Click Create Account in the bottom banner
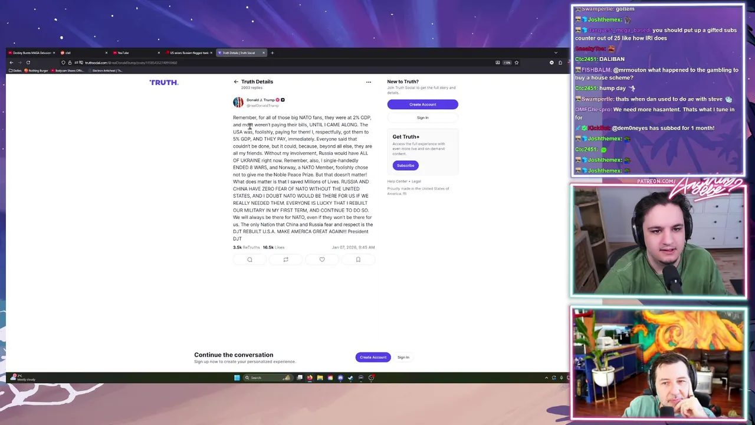The image size is (755, 425). (x=373, y=358)
